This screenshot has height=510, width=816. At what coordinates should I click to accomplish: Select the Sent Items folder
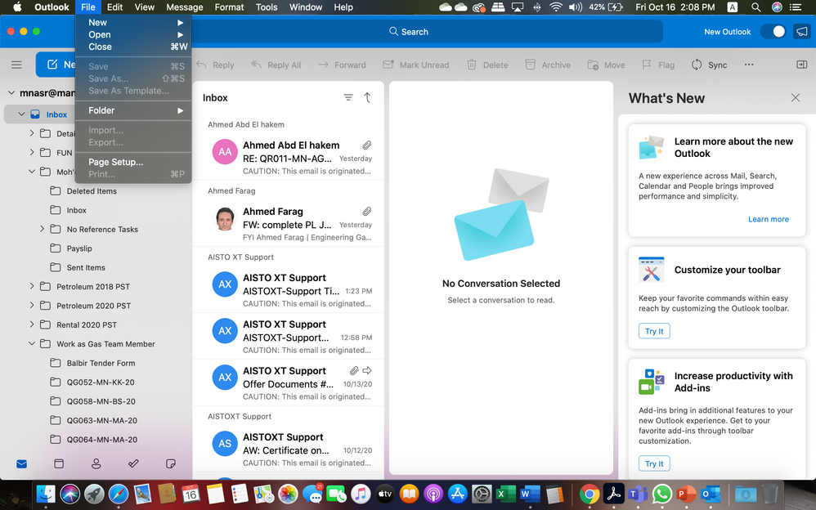click(86, 267)
